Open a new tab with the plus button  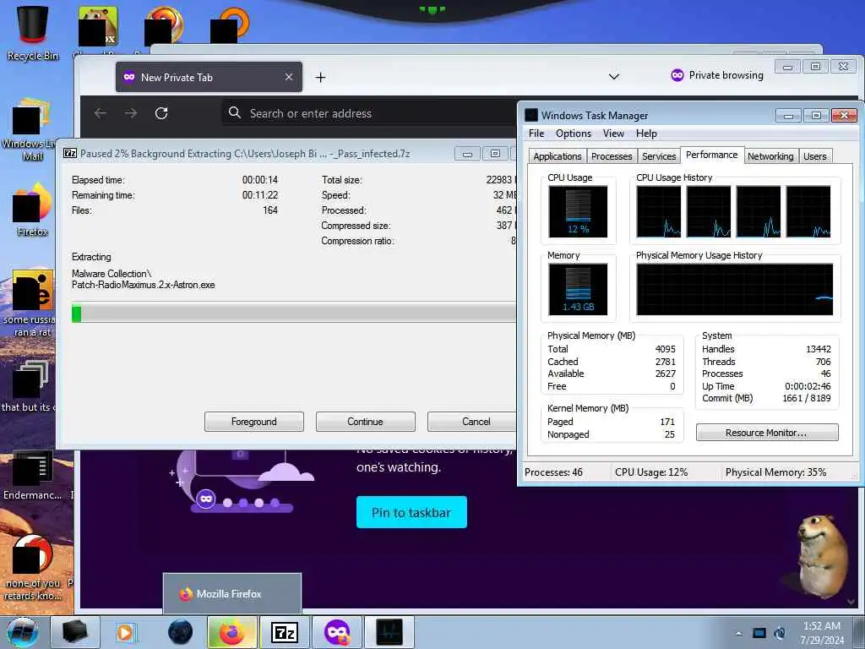(320, 78)
